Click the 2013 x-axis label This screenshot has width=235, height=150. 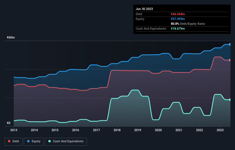tap(14, 130)
